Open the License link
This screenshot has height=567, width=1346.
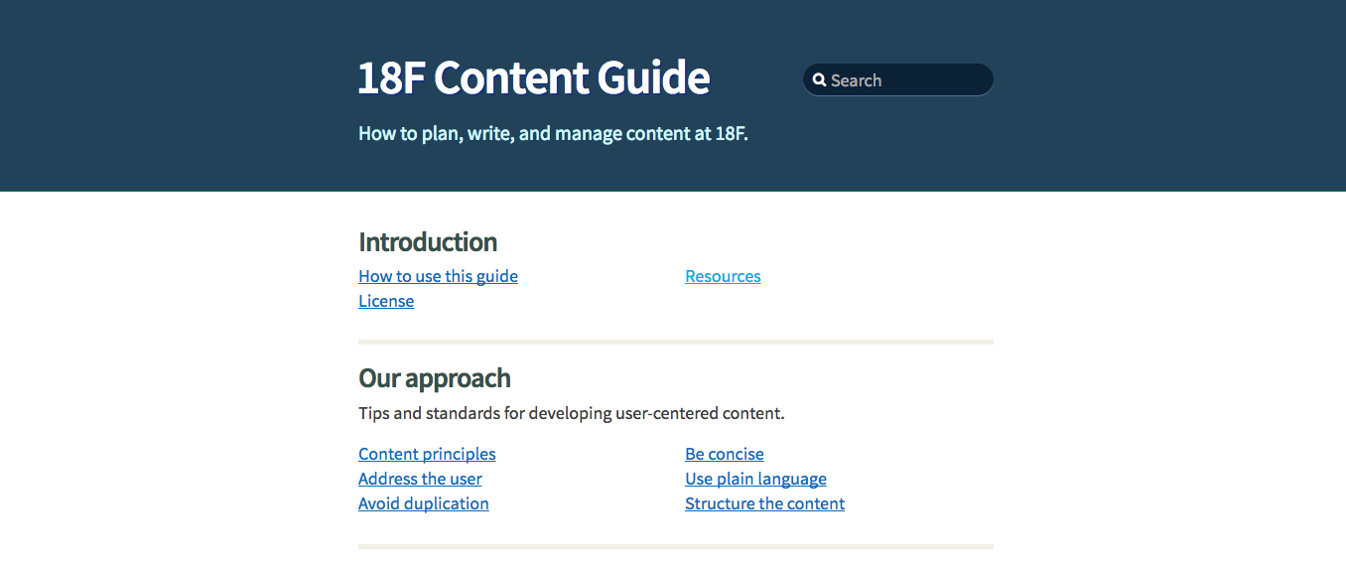tap(386, 301)
